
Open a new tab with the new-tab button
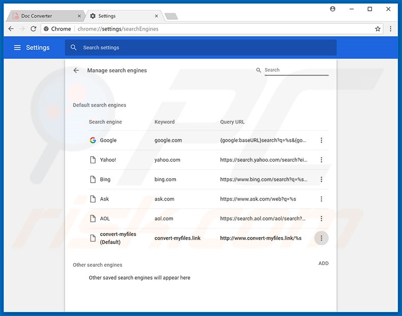(x=171, y=16)
